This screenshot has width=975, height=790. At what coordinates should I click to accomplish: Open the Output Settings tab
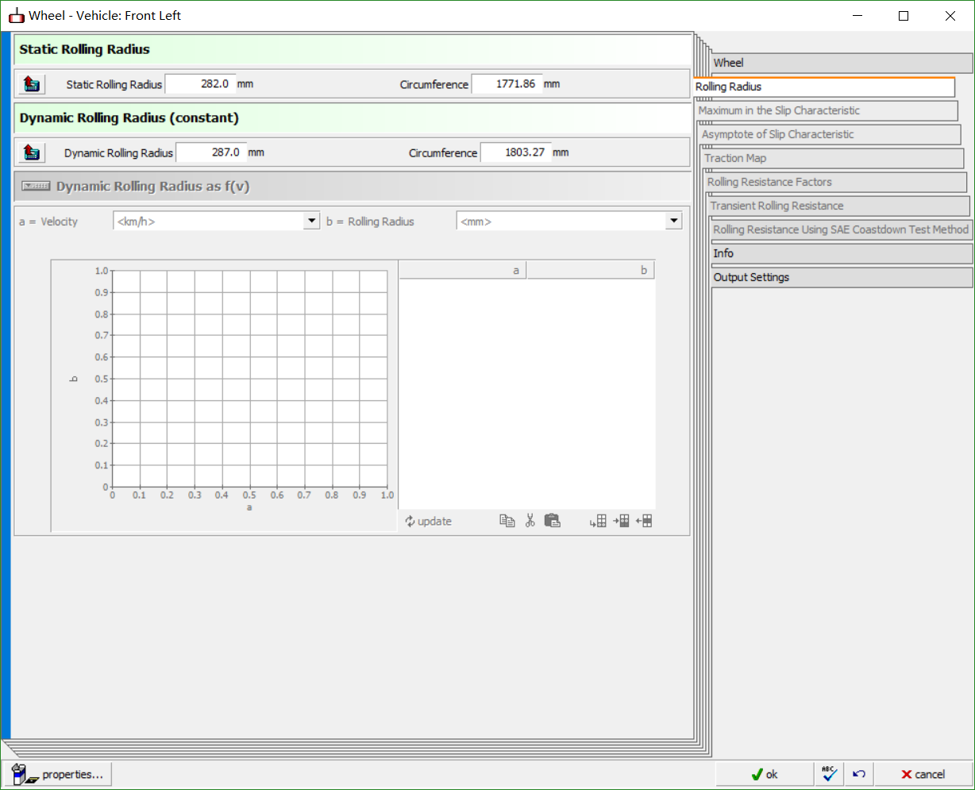pyautogui.click(x=751, y=277)
